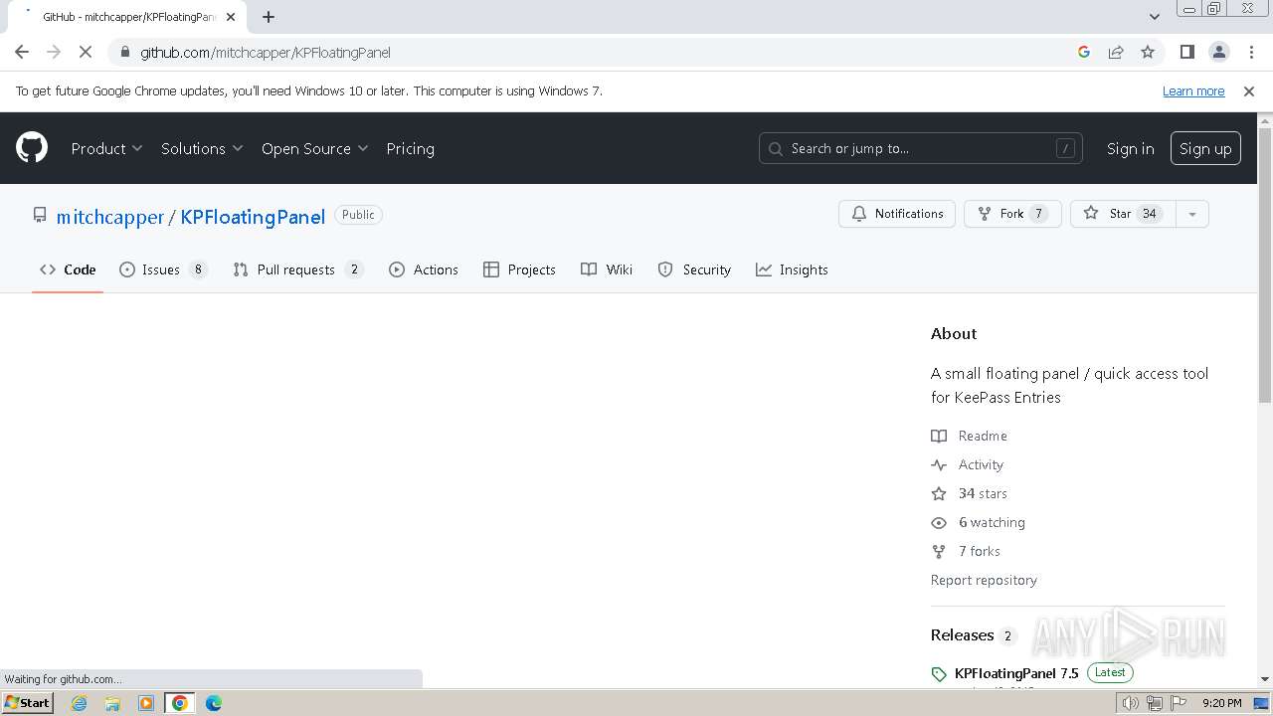Toggle the Chrome side panel icon
Screen dimensions: 1273x716
1186,52
